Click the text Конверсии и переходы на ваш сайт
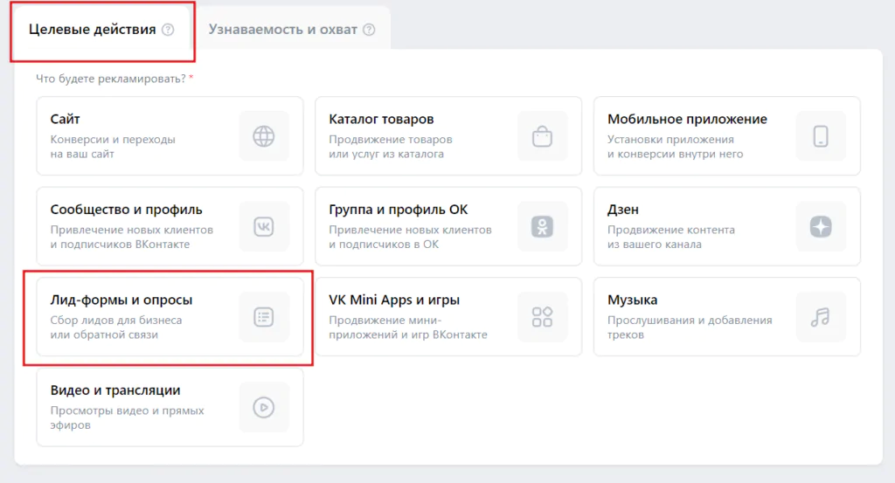Screen dimensions: 895x483 pos(113,147)
